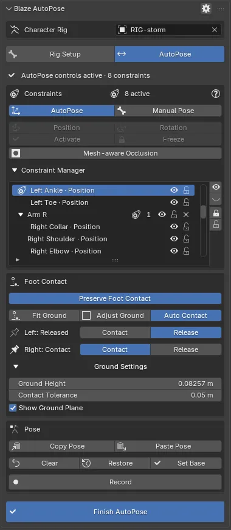
Task: Hide the Arm R group
Action: tap(162, 215)
